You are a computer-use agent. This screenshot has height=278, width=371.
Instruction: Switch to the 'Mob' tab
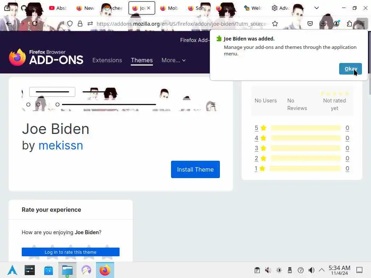coord(169,8)
